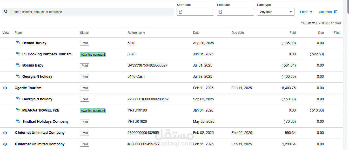Click the ( 522.50) due amount
Viewport: 349px width, 150px height.
[317, 54]
